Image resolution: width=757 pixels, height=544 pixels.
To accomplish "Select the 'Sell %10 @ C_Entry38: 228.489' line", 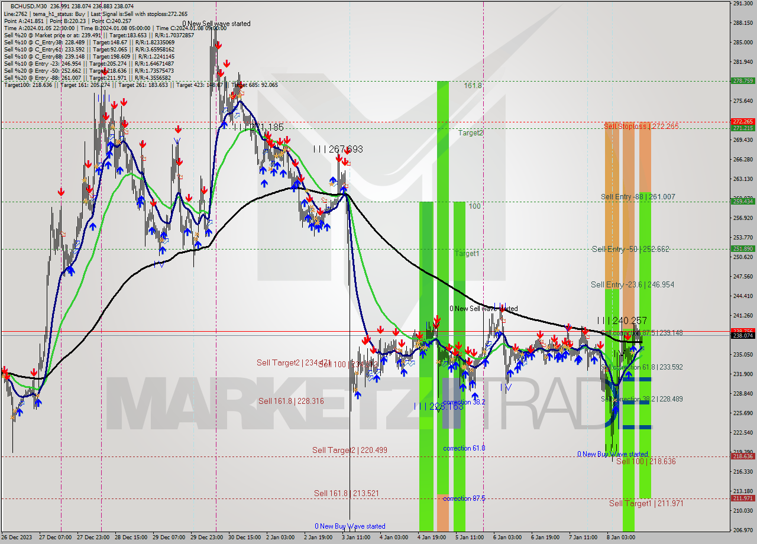I will (89, 42).
